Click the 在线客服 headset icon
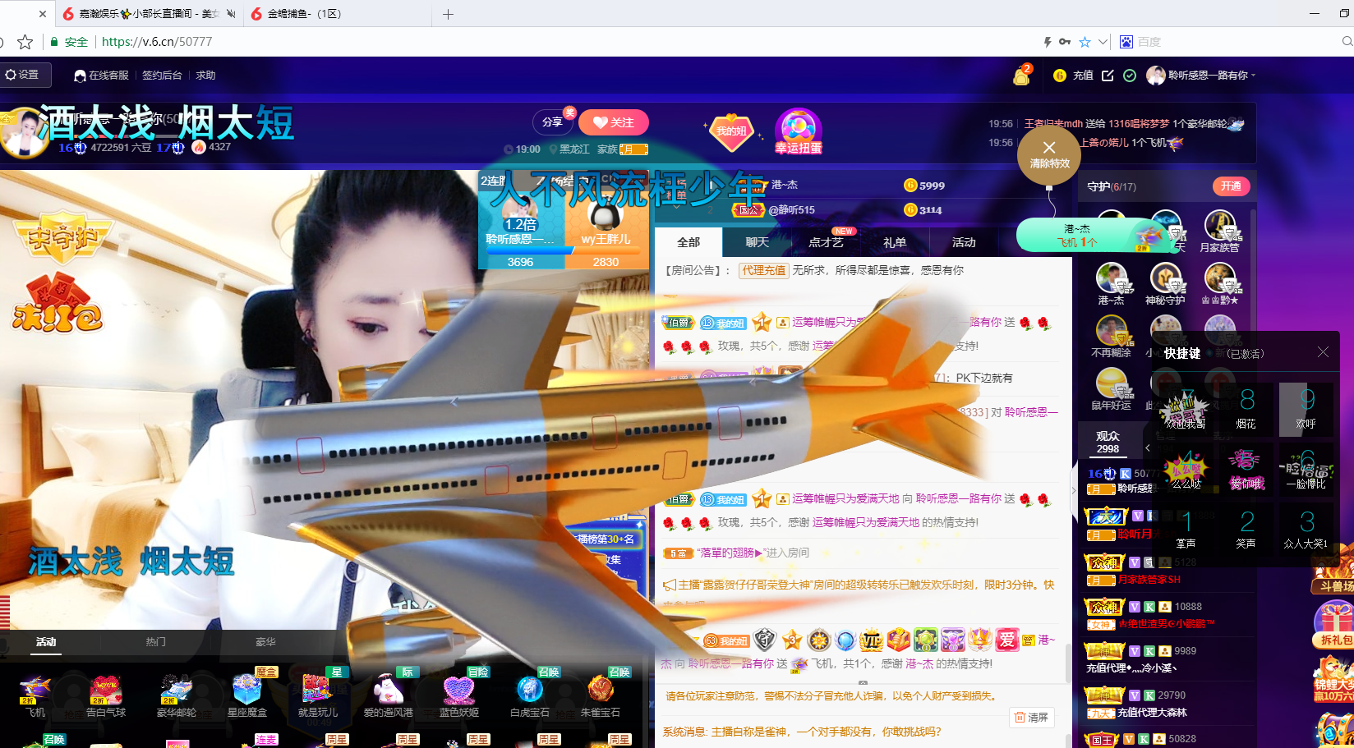This screenshot has width=1354, height=748. click(80, 76)
